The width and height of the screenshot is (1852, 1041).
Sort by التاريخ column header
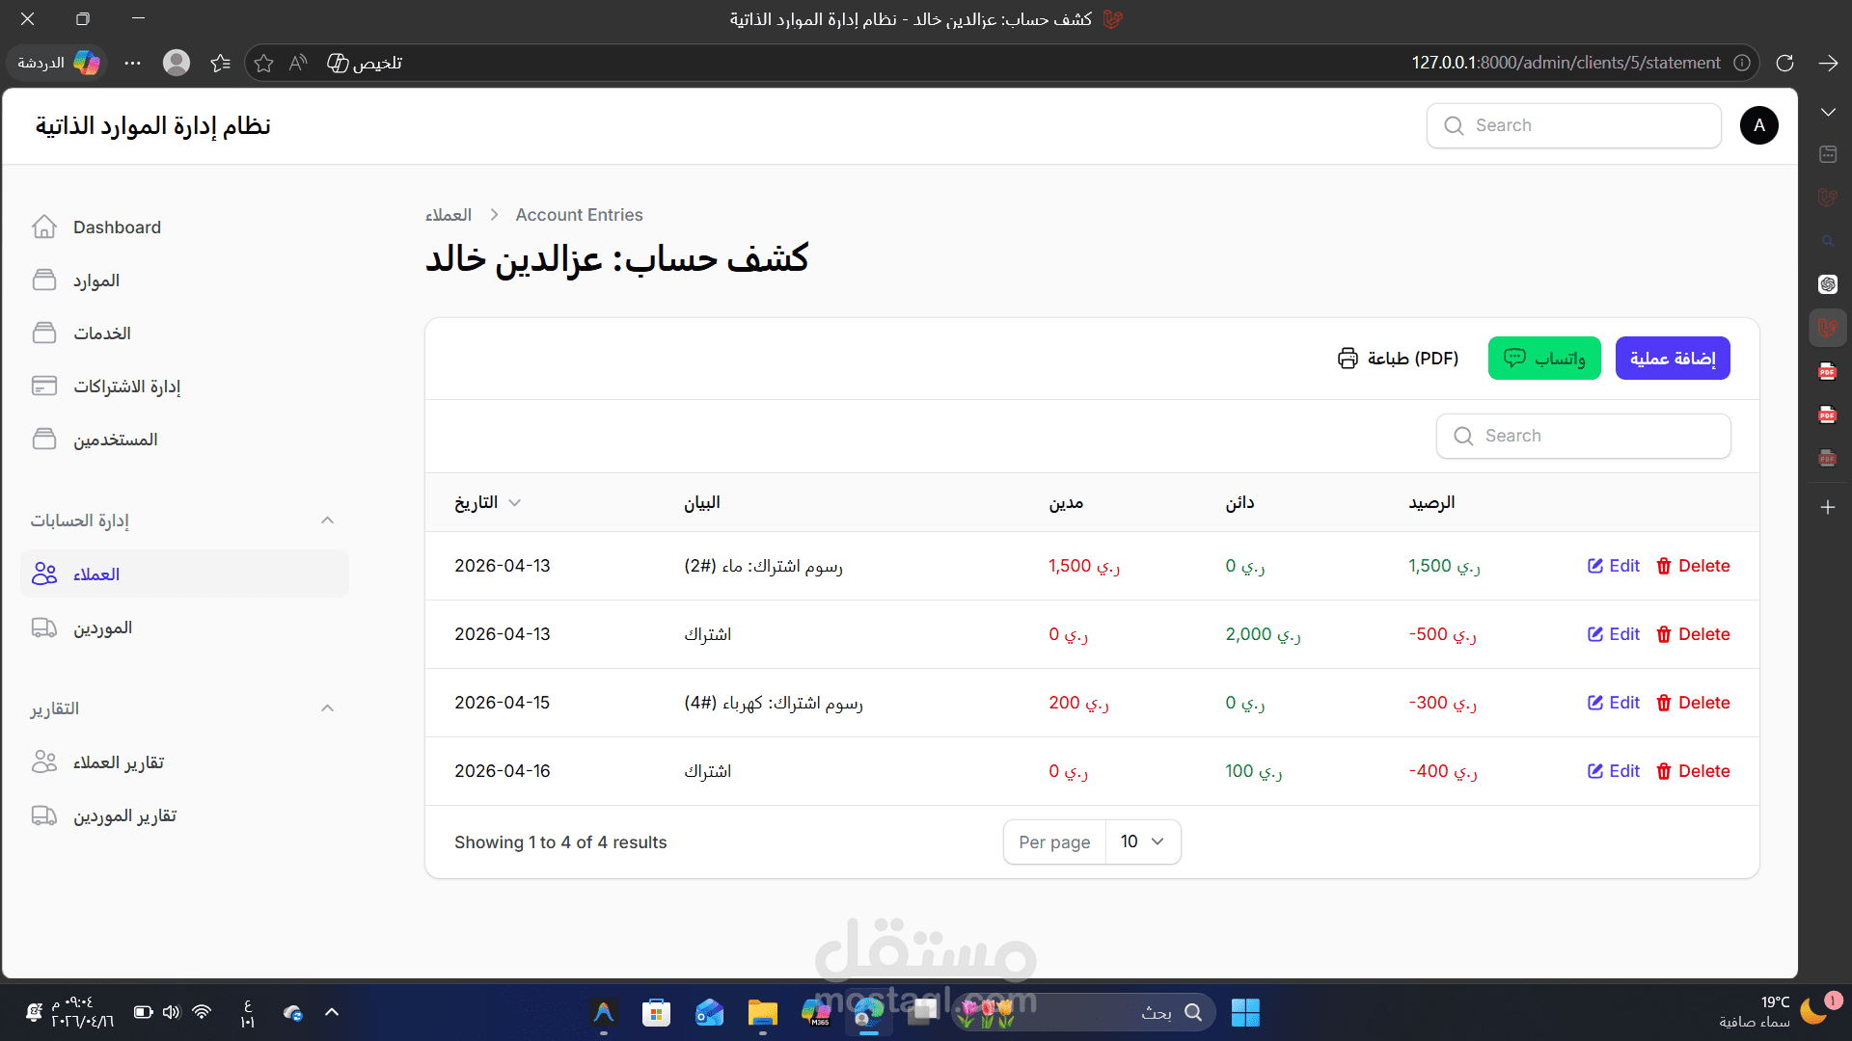(487, 503)
